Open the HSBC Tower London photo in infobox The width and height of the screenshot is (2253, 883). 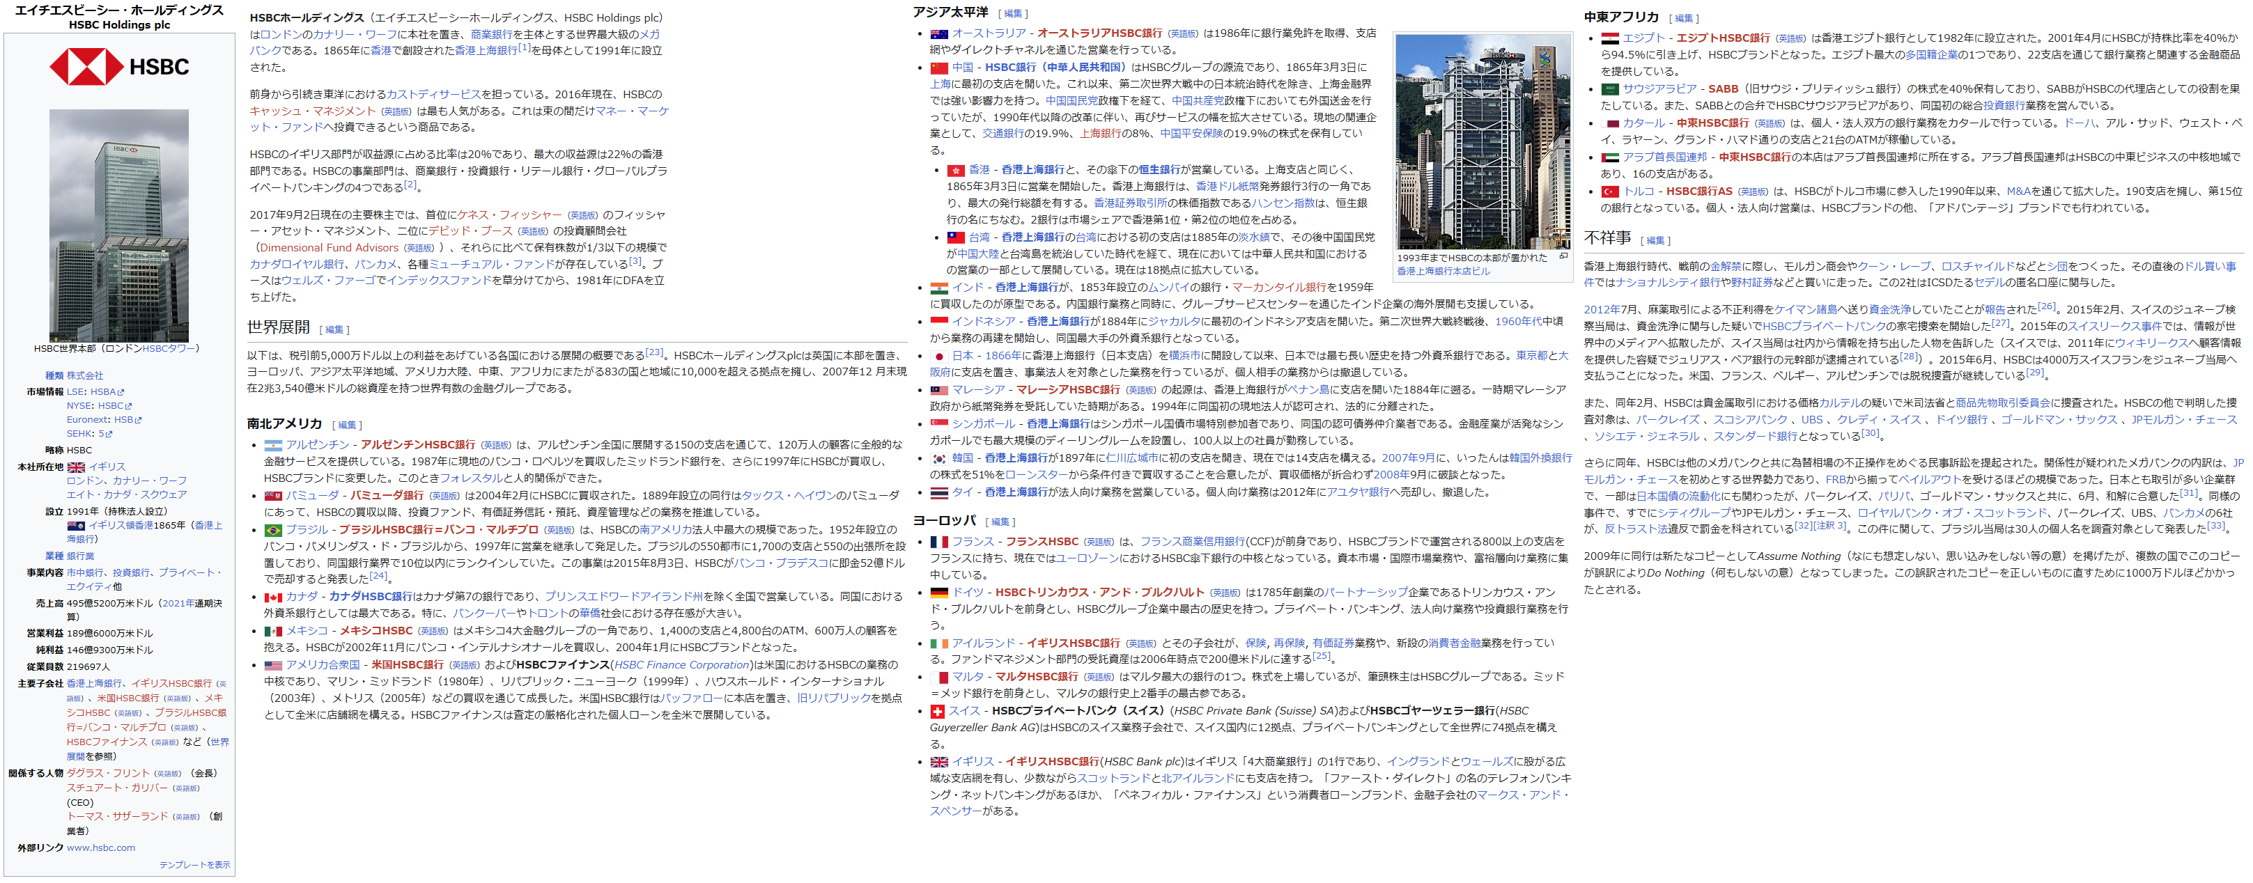tap(119, 226)
